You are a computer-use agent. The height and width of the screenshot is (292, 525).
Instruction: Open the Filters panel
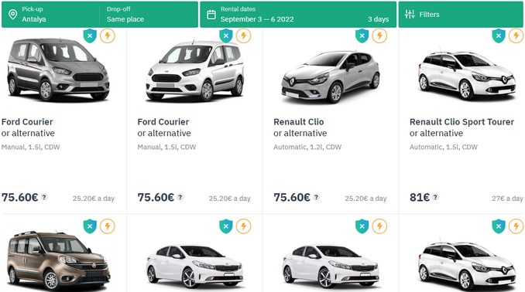pyautogui.click(x=461, y=15)
